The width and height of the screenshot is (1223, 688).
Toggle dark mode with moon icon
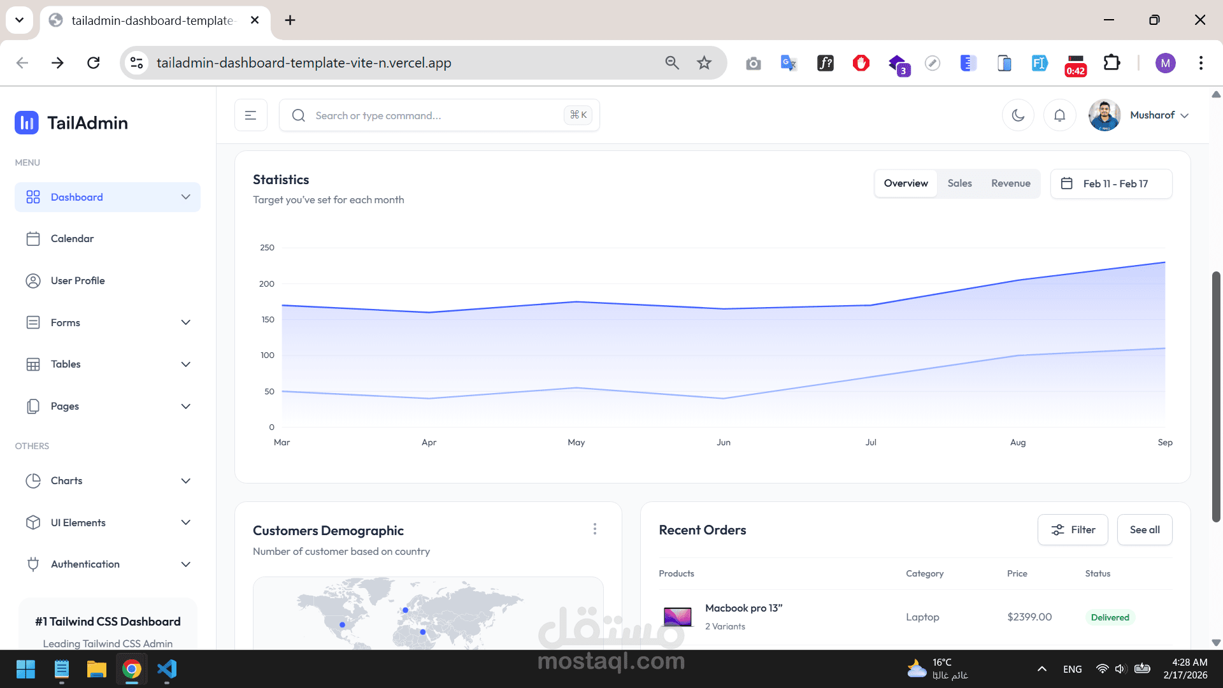(1018, 115)
